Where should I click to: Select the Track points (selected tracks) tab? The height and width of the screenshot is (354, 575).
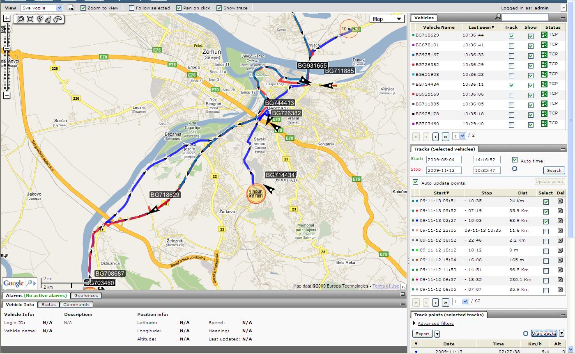[x=449, y=315]
